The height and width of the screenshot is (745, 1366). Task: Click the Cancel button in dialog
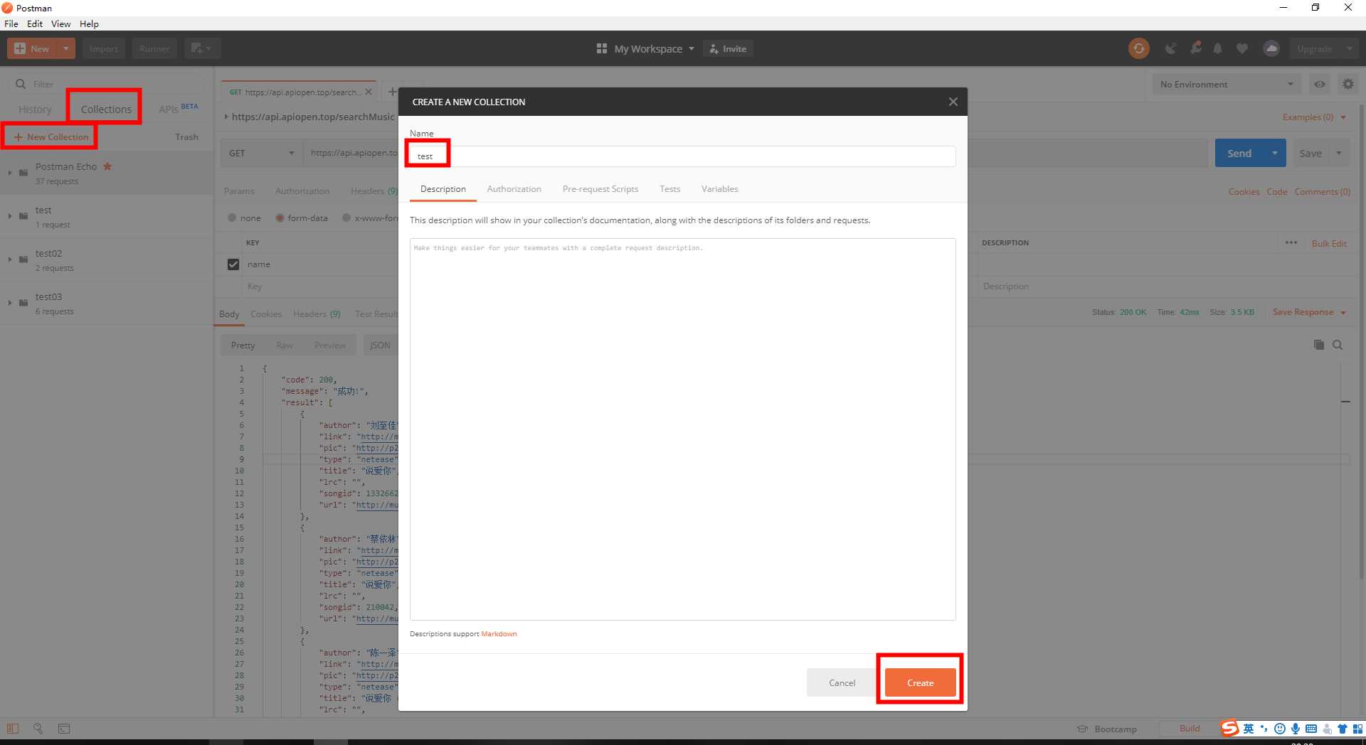click(842, 682)
